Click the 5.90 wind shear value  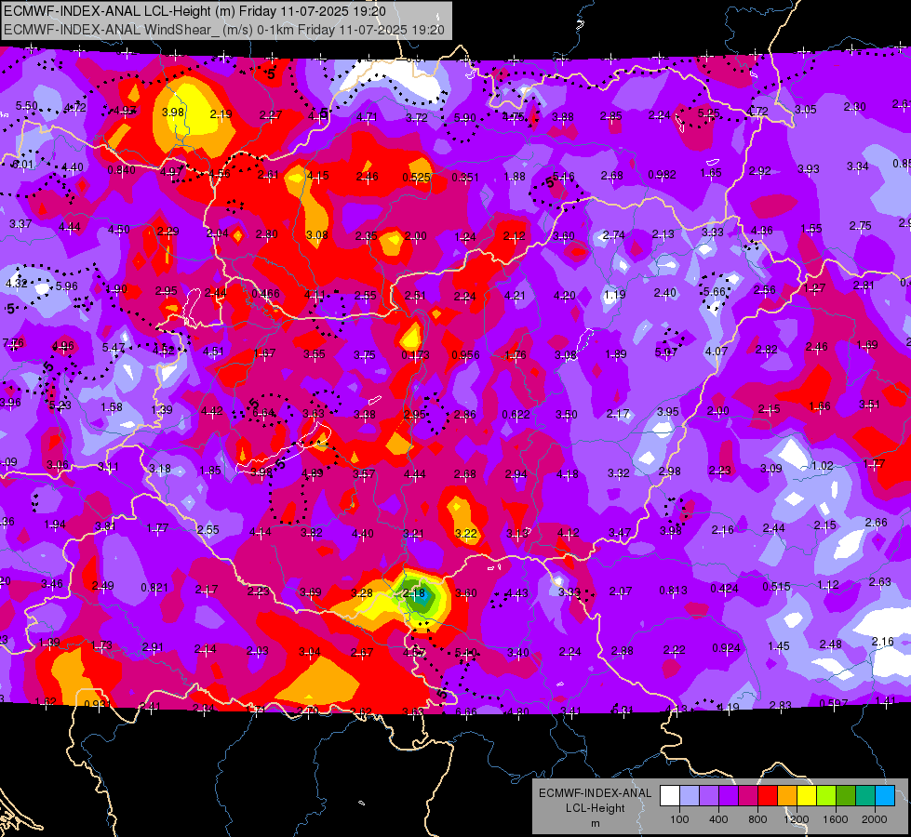coord(464,118)
